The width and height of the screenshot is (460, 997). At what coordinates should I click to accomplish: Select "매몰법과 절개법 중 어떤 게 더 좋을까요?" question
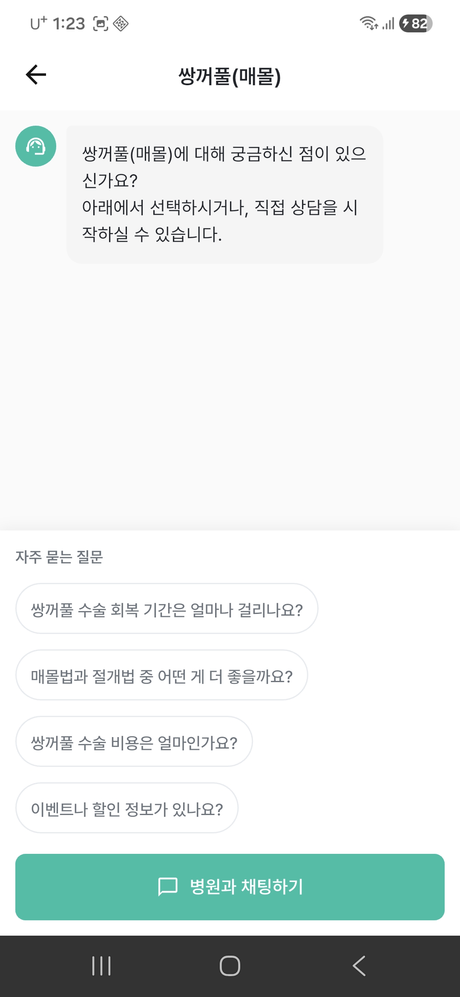pyautogui.click(x=161, y=675)
